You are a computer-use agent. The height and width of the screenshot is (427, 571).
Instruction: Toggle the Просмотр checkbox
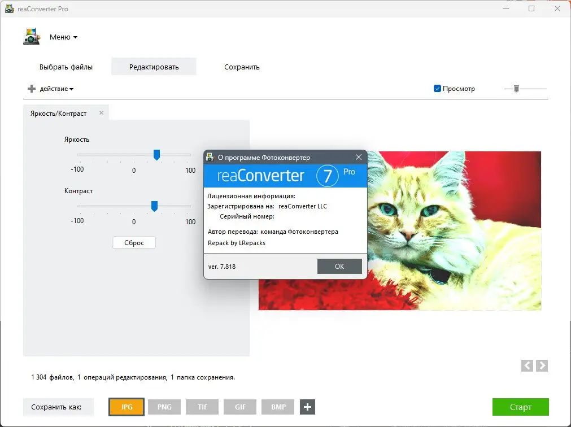[437, 89]
